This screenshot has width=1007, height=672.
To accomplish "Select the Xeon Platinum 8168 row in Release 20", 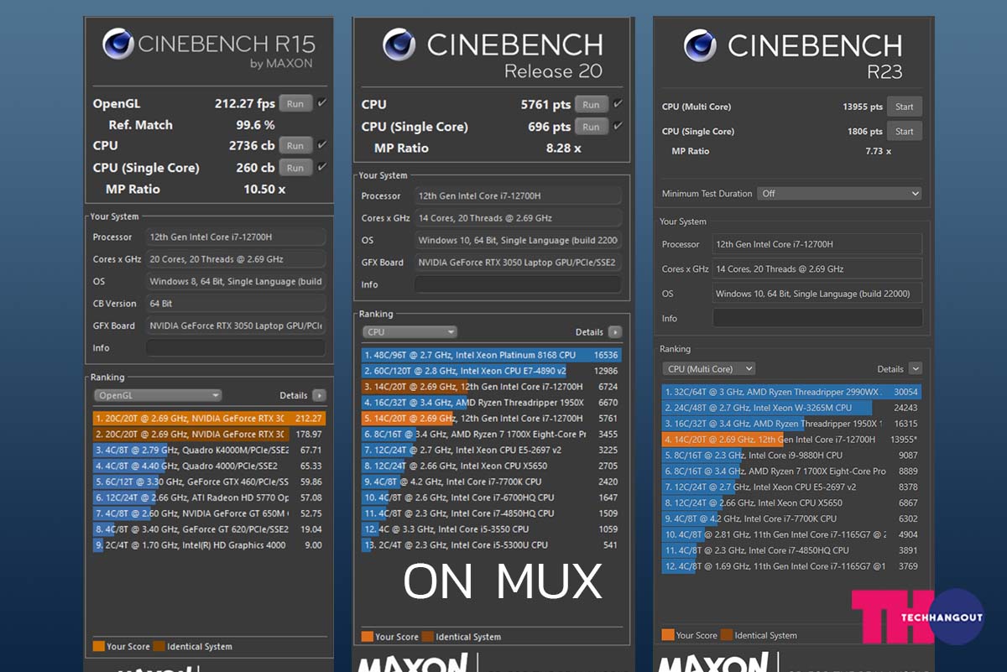I will [x=492, y=355].
